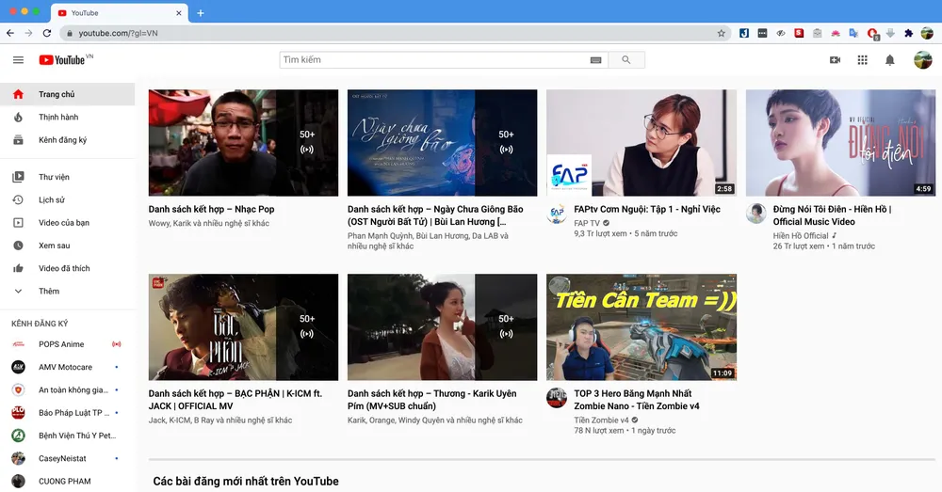Bookmark page with star icon
This screenshot has width=942, height=492.
[721, 33]
